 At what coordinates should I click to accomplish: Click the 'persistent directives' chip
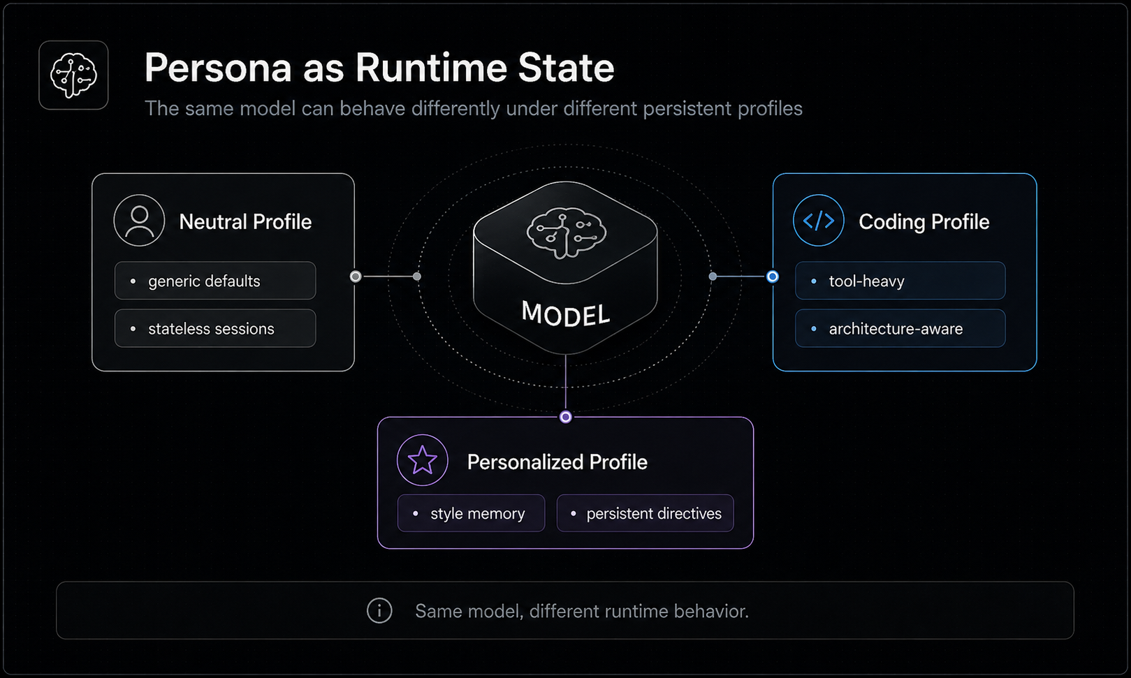tap(645, 513)
